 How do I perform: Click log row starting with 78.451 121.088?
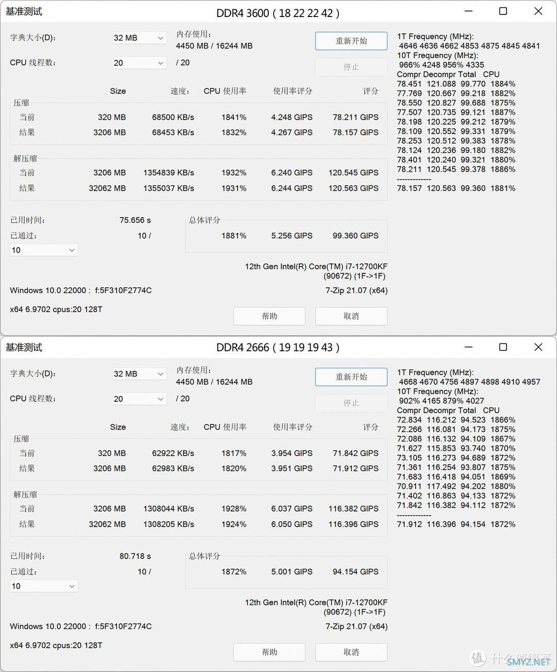click(456, 84)
